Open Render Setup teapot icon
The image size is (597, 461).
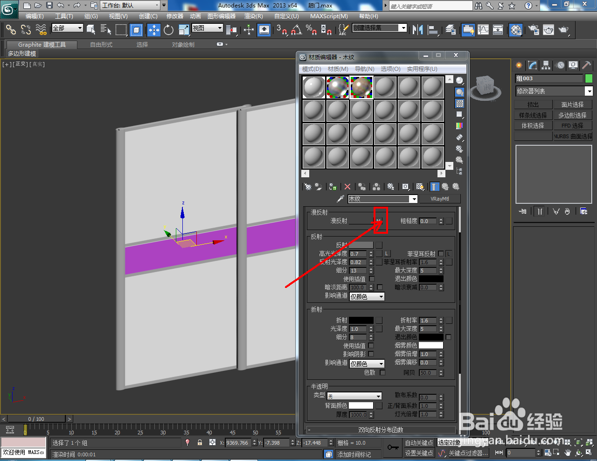click(534, 30)
